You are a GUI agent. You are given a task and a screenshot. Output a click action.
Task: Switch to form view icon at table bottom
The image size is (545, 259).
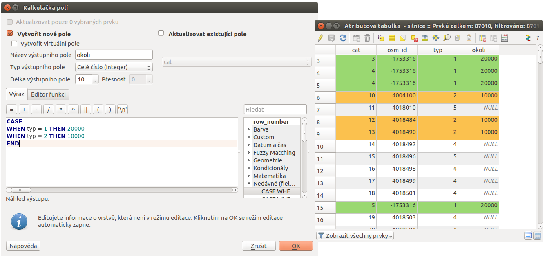(528, 235)
